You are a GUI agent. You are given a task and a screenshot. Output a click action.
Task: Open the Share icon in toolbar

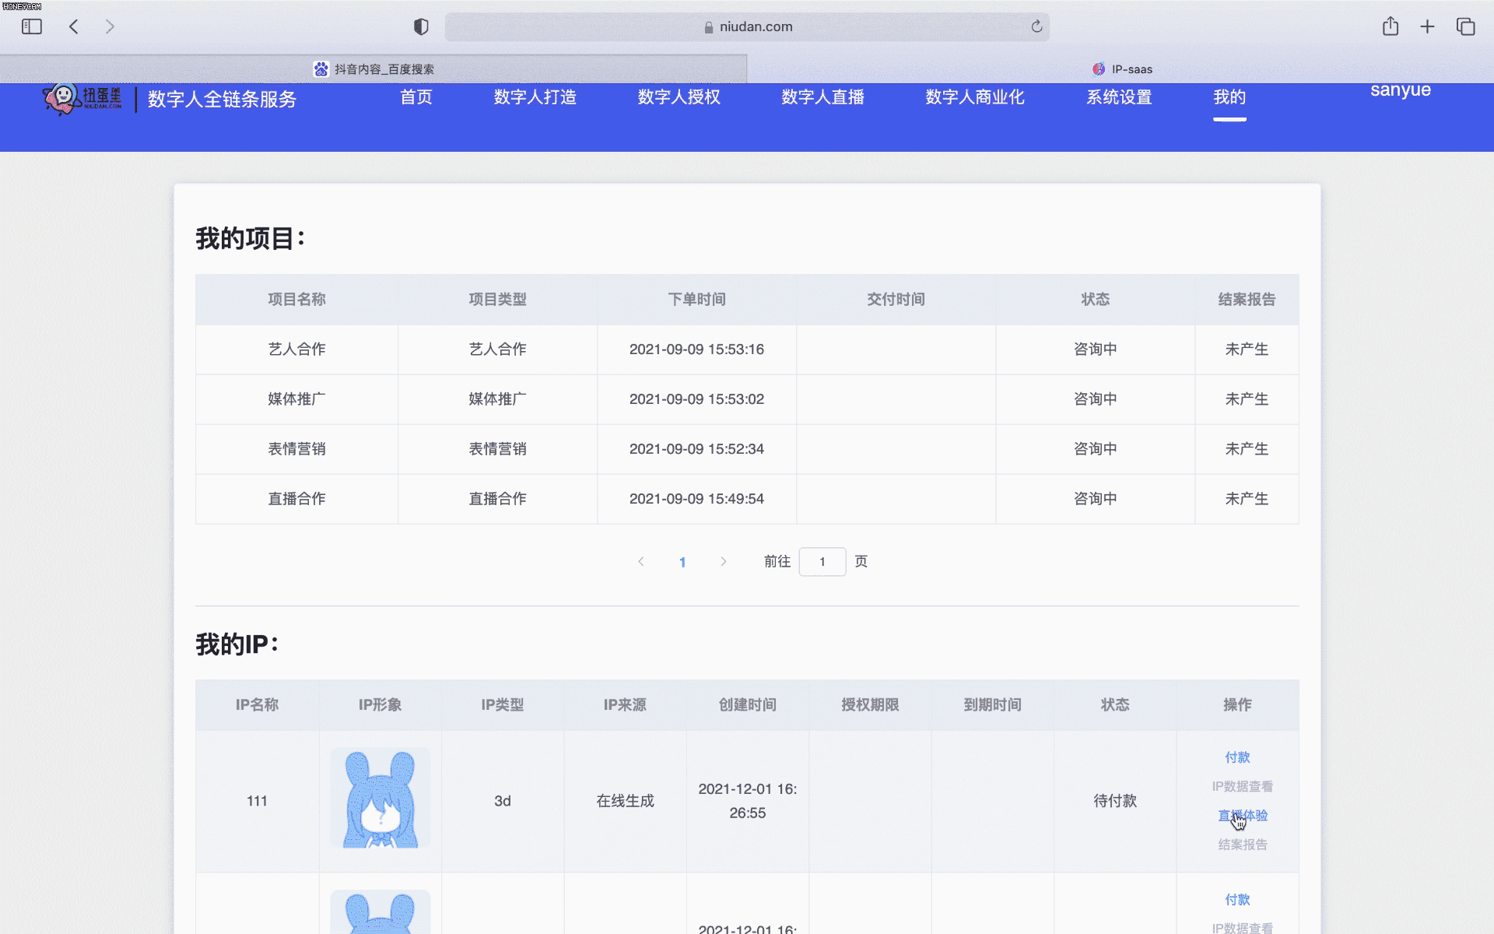click(x=1391, y=26)
